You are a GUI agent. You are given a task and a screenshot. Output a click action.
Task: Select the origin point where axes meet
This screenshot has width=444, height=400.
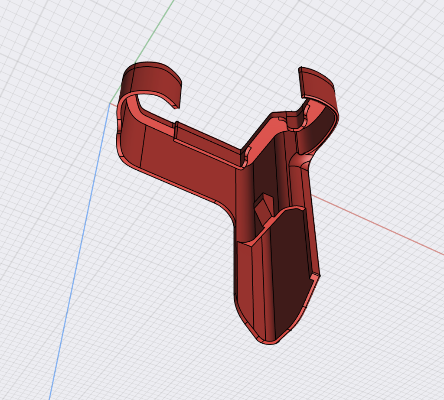[109, 103]
